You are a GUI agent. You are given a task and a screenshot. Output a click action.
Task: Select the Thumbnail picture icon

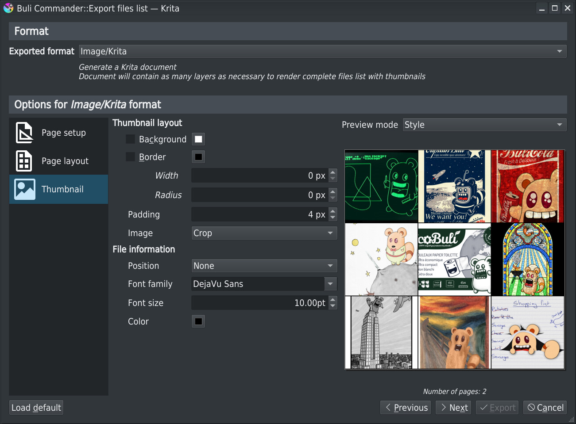25,189
